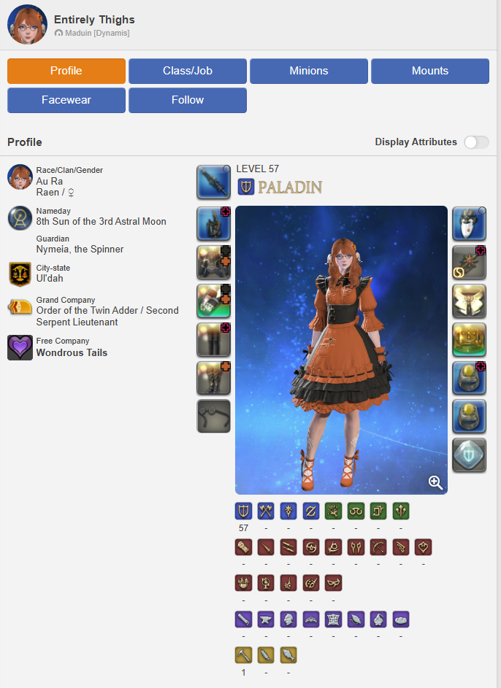Zoom the character image with magnifier icon

pos(435,482)
